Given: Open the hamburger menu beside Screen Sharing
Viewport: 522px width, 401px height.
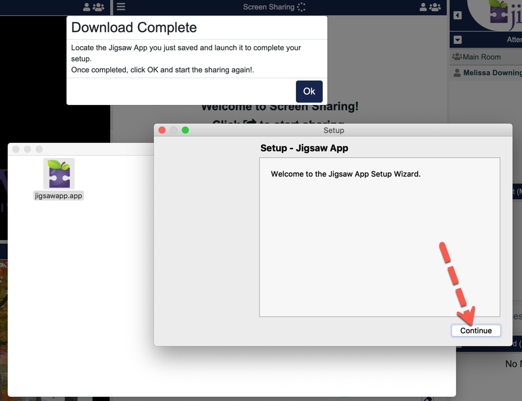Looking at the screenshot, I should (x=121, y=7).
